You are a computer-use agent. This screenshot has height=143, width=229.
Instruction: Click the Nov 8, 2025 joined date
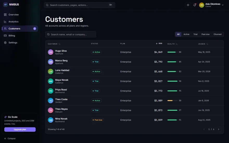pos(203,81)
